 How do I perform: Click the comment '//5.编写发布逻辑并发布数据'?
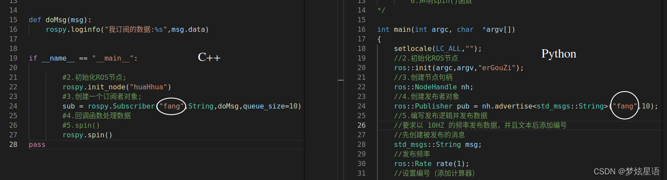point(441,116)
